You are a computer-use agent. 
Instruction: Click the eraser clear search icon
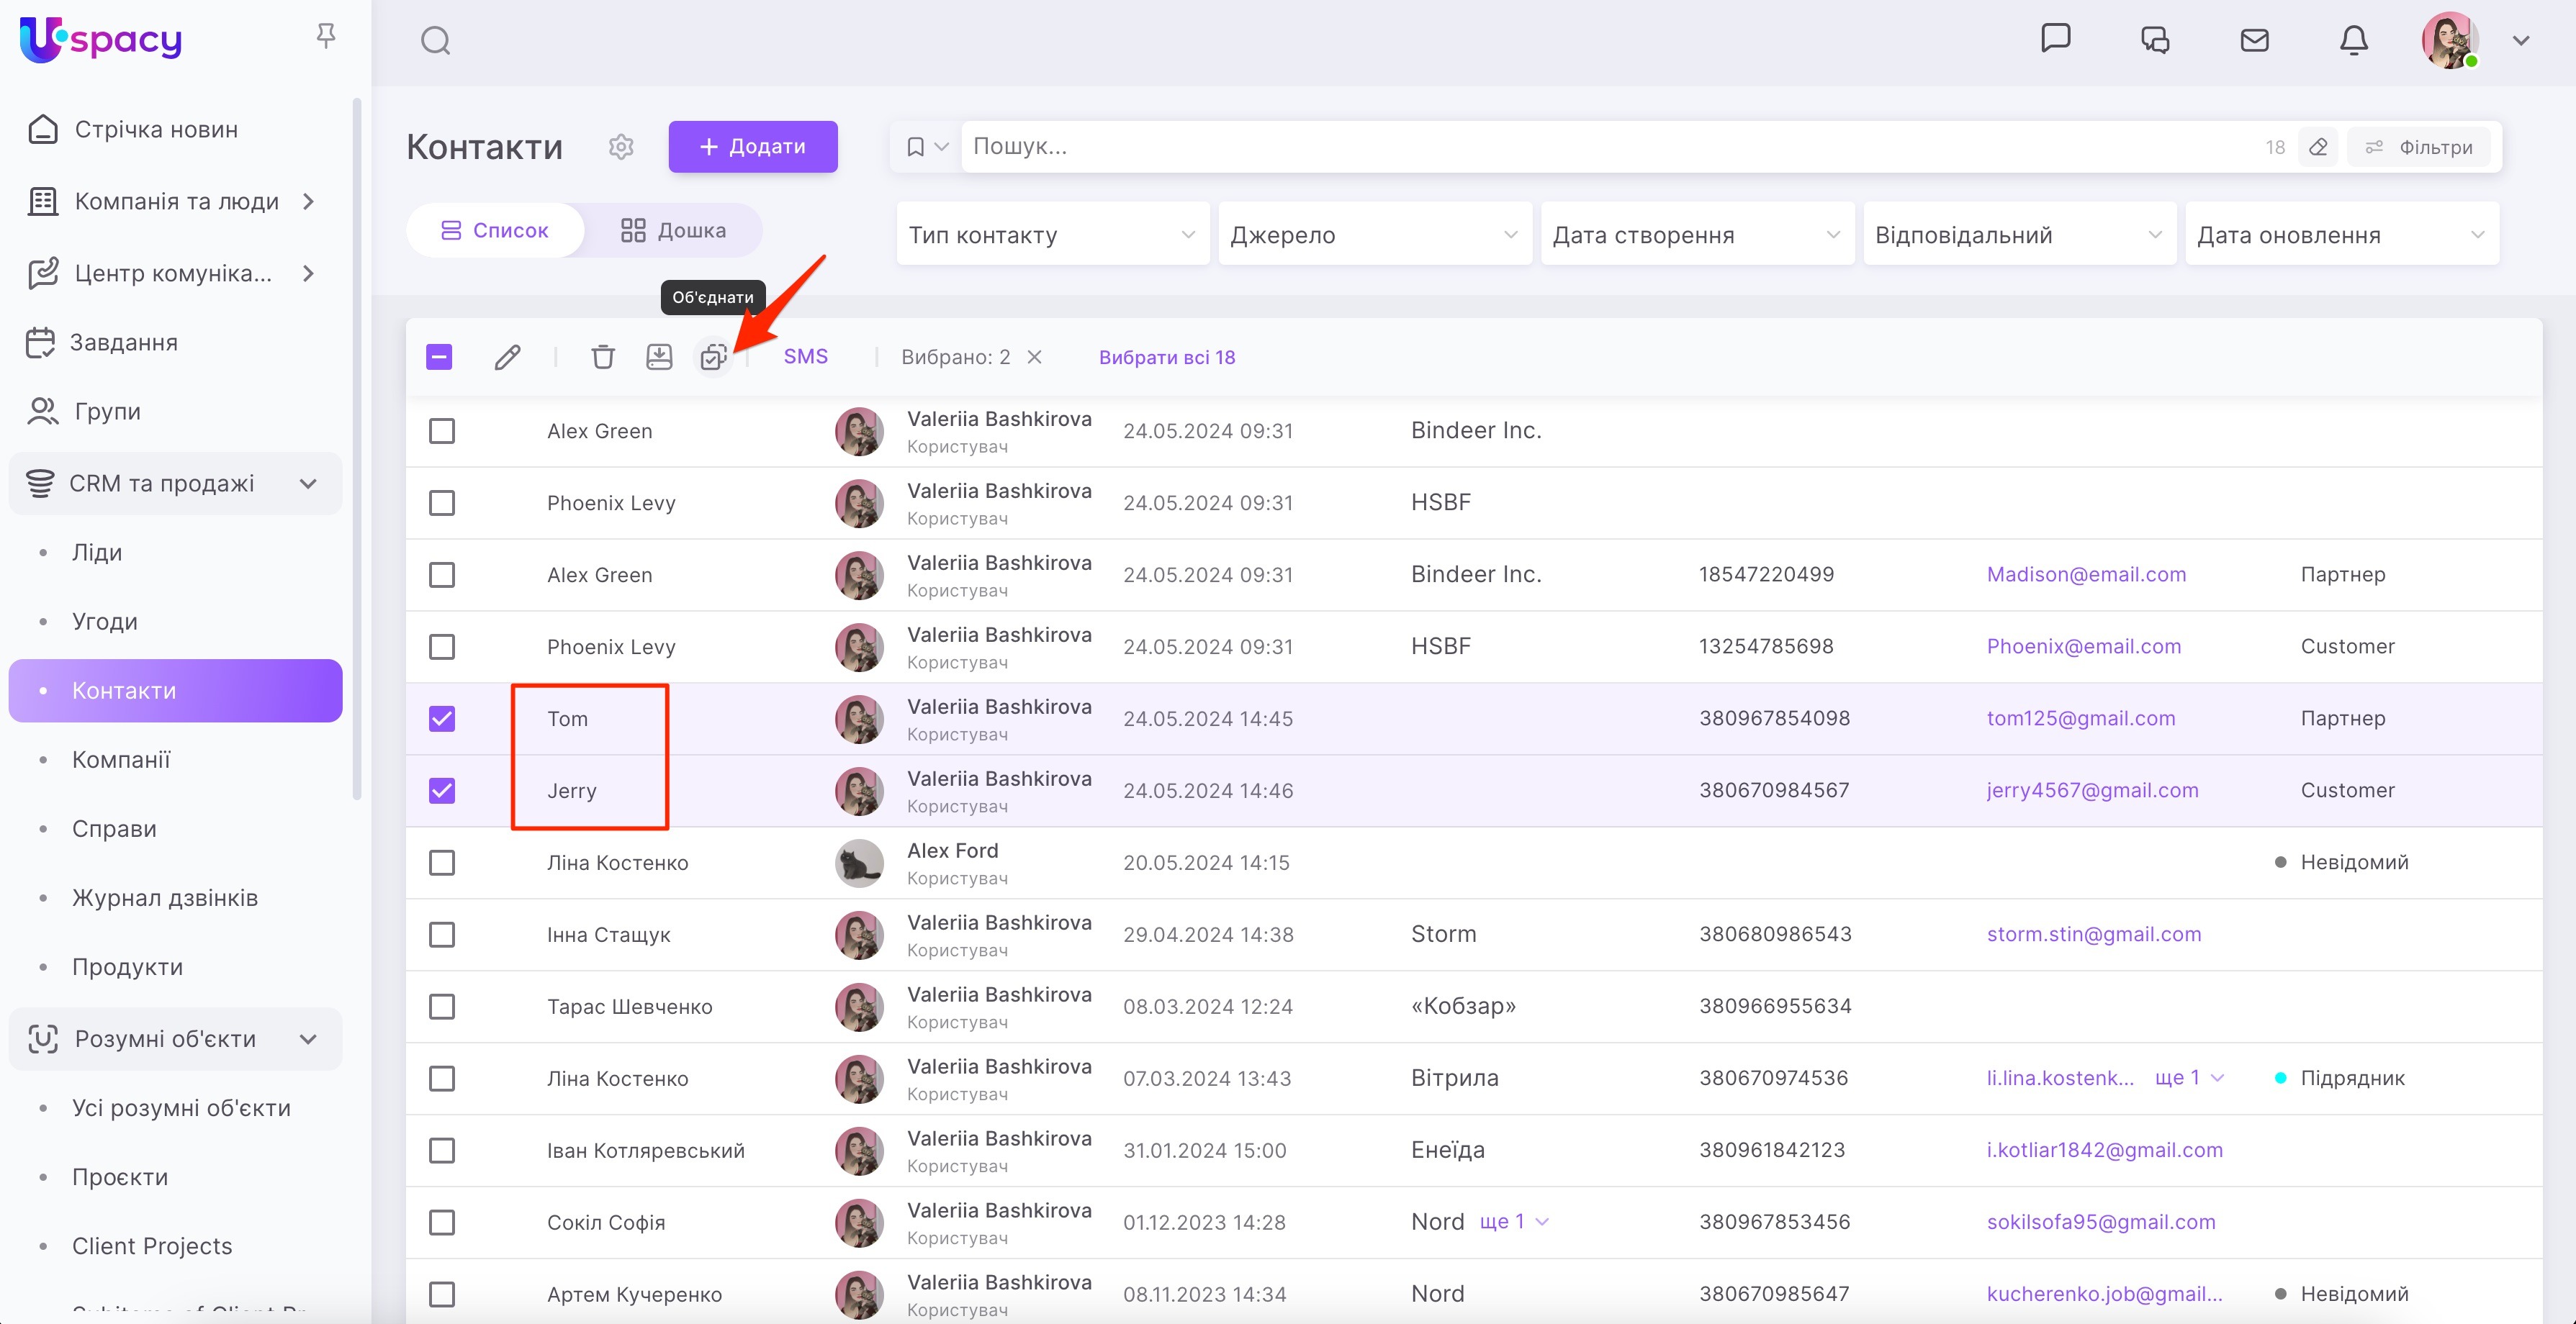coord(2318,147)
